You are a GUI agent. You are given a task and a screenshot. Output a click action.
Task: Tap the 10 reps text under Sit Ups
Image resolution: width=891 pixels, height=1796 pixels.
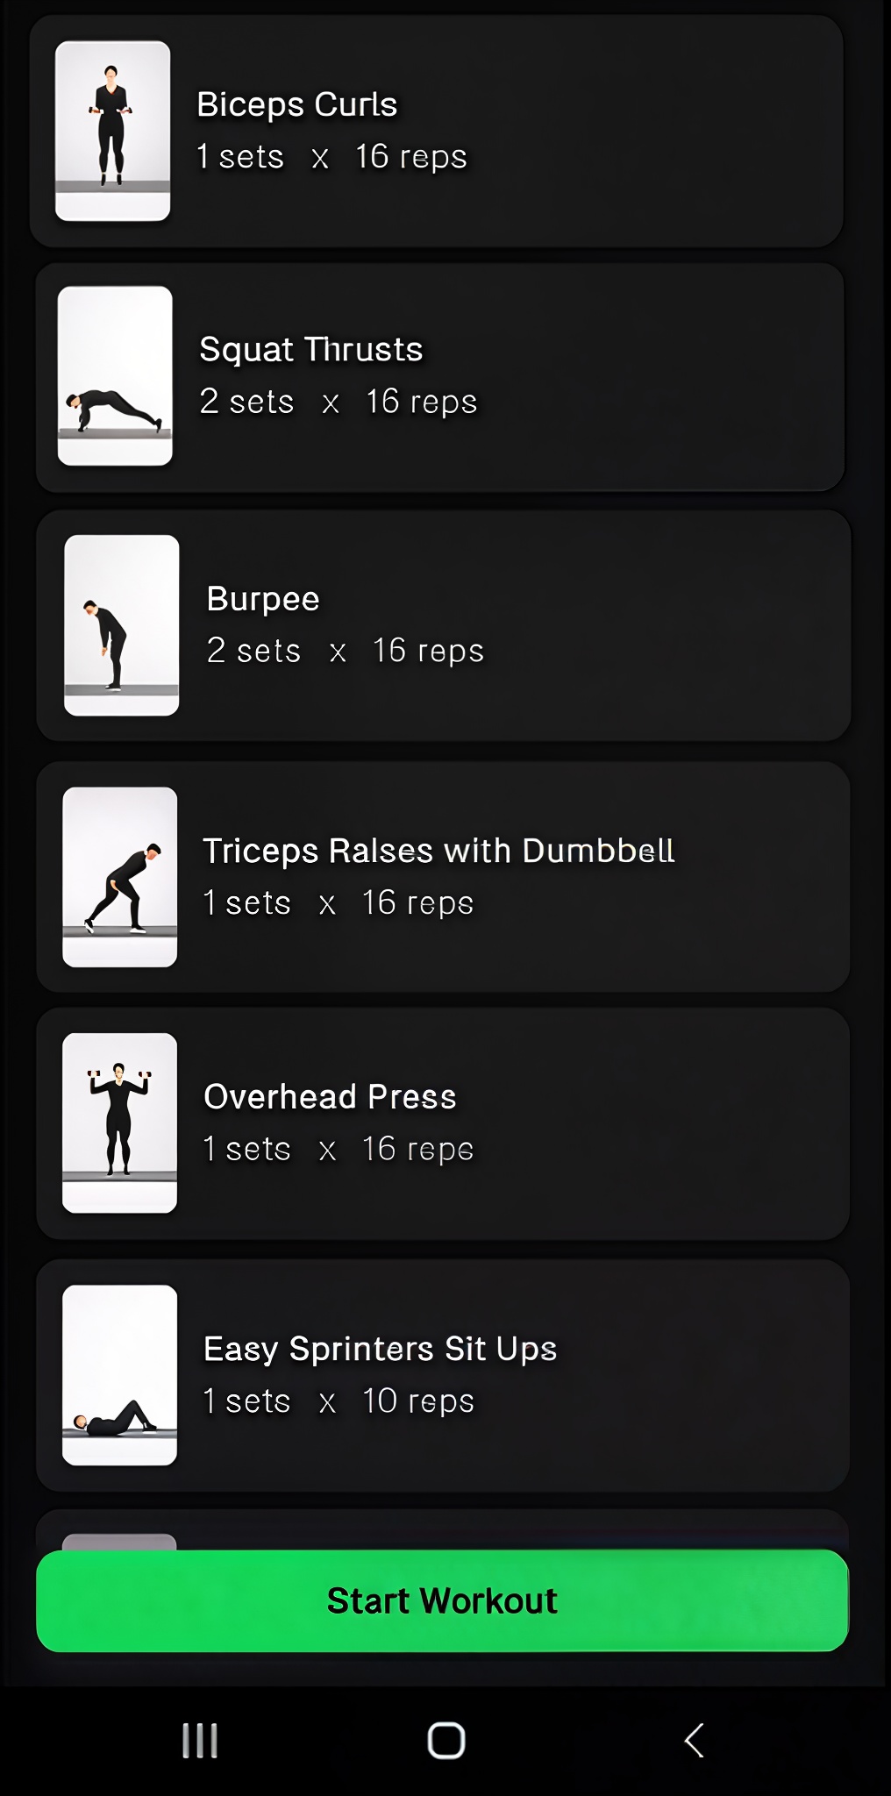418,1401
